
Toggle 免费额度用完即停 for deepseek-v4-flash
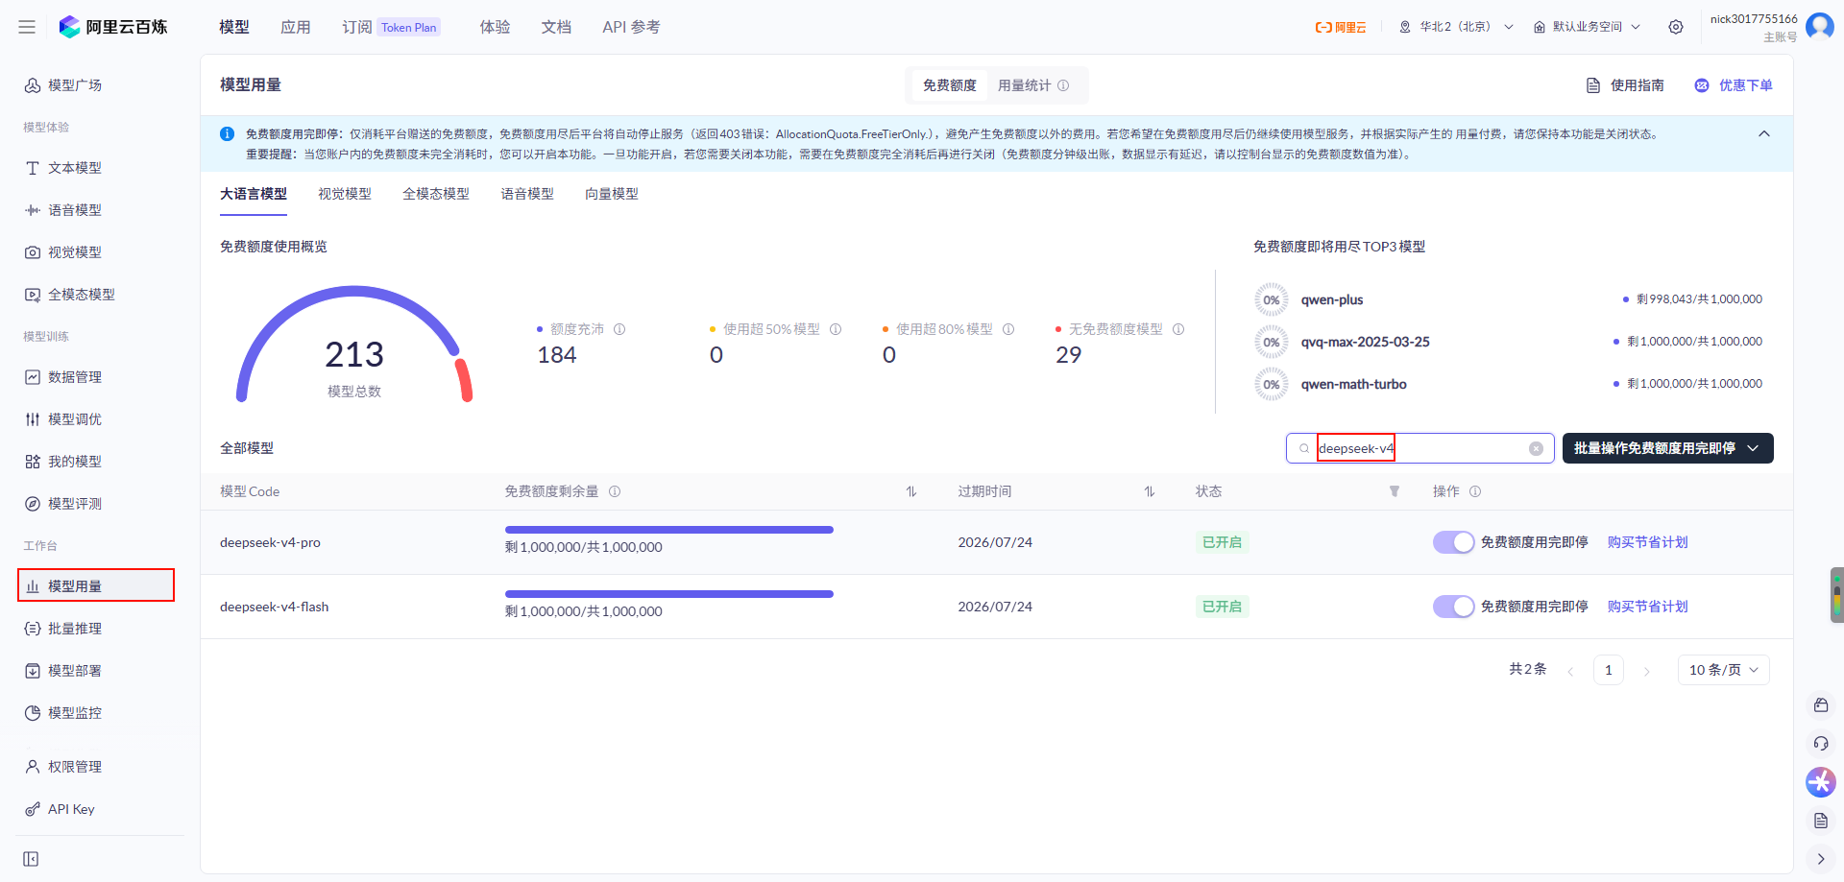point(1453,607)
